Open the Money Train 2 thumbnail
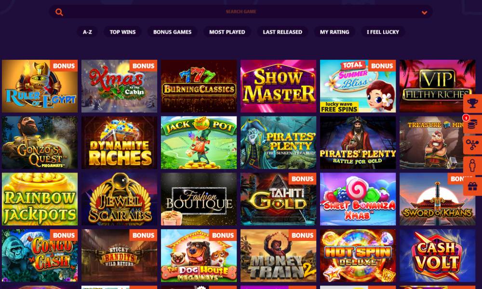The image size is (482, 289). tap(278, 255)
